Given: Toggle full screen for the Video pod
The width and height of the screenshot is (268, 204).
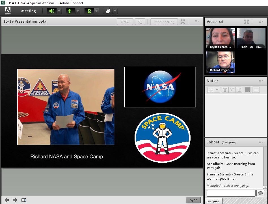Looking at the screenshot, I should tap(247, 22).
